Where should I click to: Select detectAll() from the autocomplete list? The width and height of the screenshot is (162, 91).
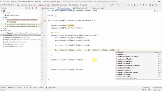[x=138, y=55]
